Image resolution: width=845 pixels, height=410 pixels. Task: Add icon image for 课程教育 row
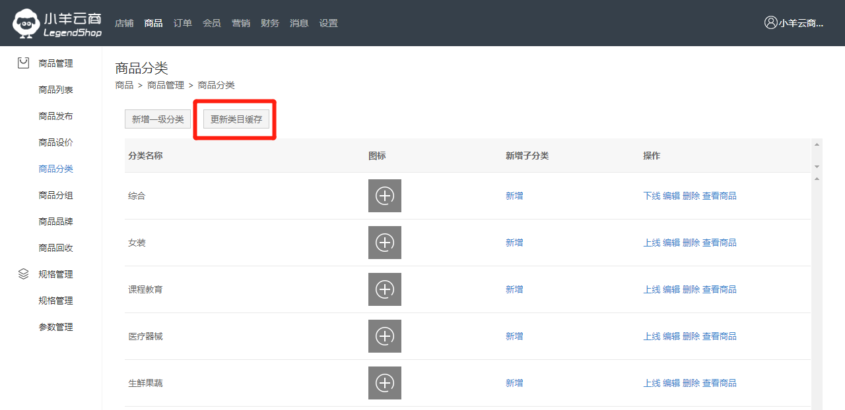tap(384, 289)
